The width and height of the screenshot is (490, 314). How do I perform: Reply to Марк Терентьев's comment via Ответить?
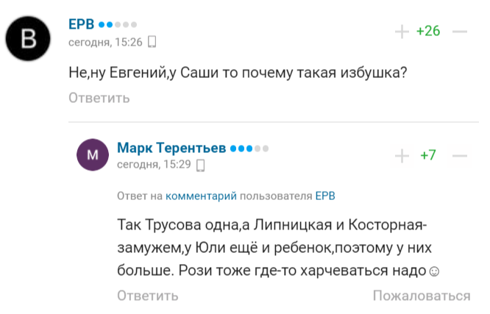coord(147,296)
